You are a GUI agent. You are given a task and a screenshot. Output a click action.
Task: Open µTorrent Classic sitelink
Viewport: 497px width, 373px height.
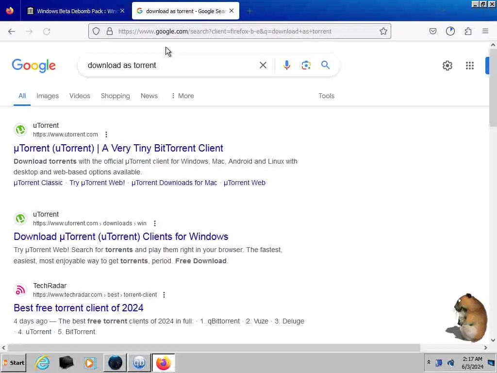pyautogui.click(x=38, y=183)
